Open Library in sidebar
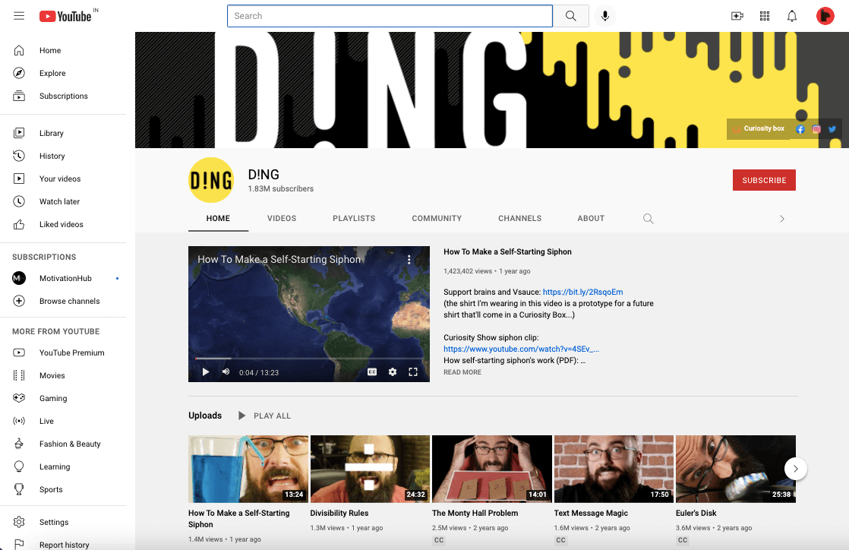Screen dimensions: 849x550 pyautogui.click(x=63, y=133)
